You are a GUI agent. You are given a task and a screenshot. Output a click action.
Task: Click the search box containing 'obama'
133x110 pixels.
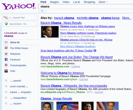[x=86, y=7]
